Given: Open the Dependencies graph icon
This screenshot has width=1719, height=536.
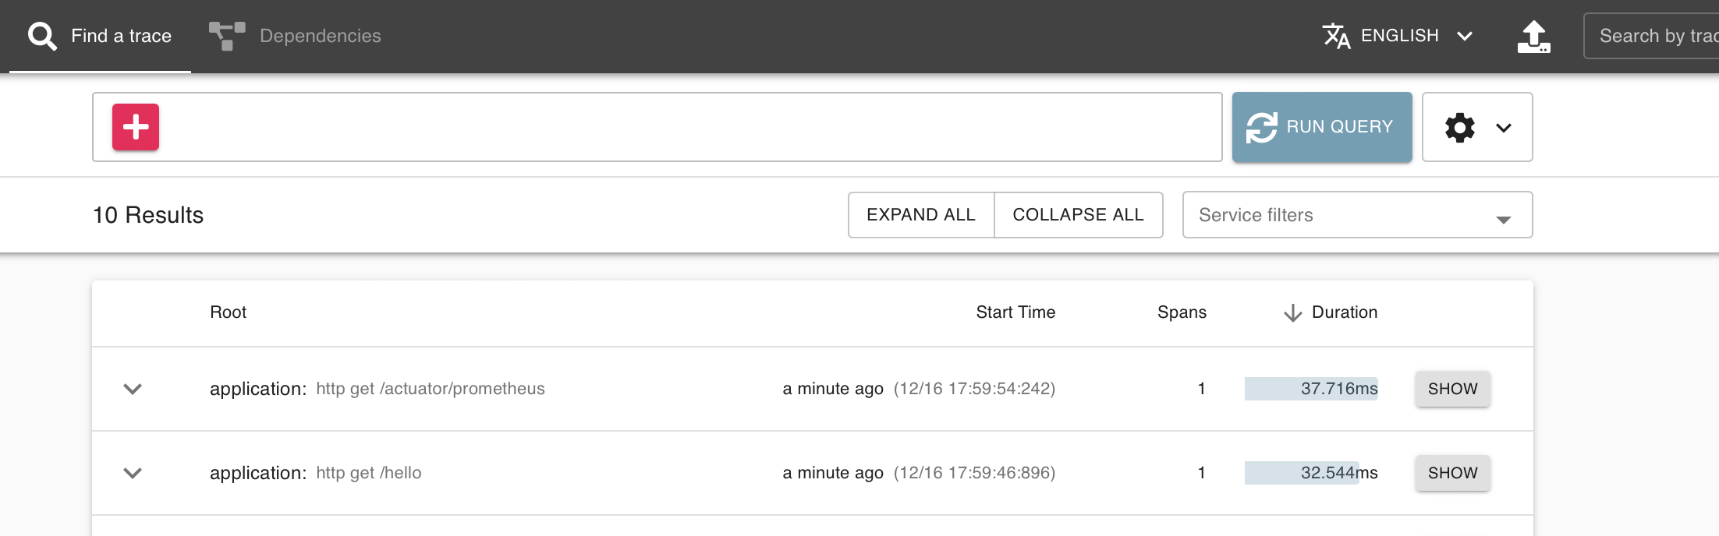Looking at the screenshot, I should [226, 35].
